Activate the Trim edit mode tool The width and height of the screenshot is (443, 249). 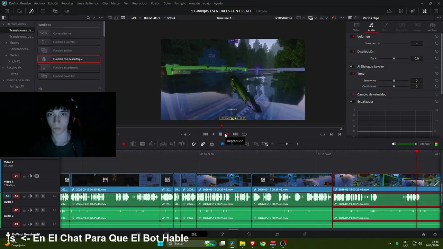click(x=133, y=144)
